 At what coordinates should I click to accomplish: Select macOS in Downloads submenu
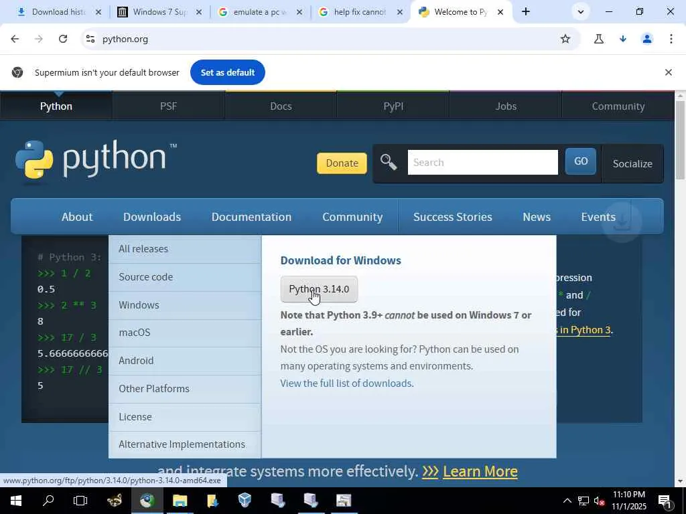(185, 333)
